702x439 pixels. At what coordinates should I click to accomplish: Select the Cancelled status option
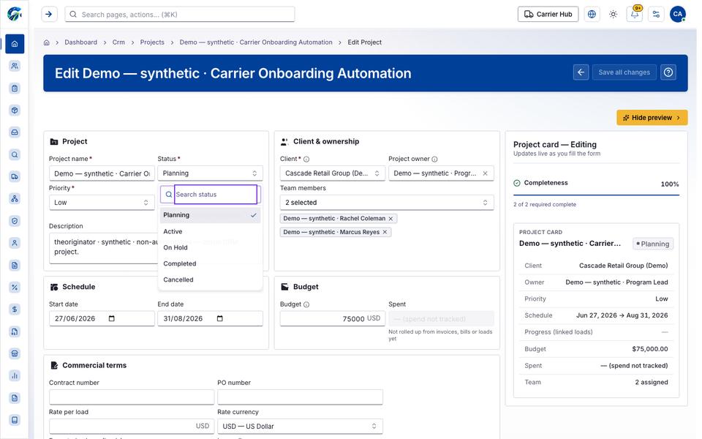(210, 280)
